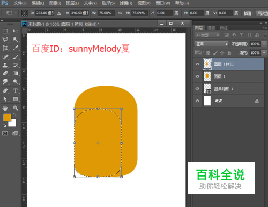Hide the 图层 1 拷贝 layer

pos(197,64)
